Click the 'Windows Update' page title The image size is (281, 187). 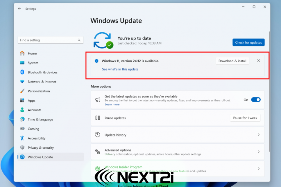click(x=116, y=21)
